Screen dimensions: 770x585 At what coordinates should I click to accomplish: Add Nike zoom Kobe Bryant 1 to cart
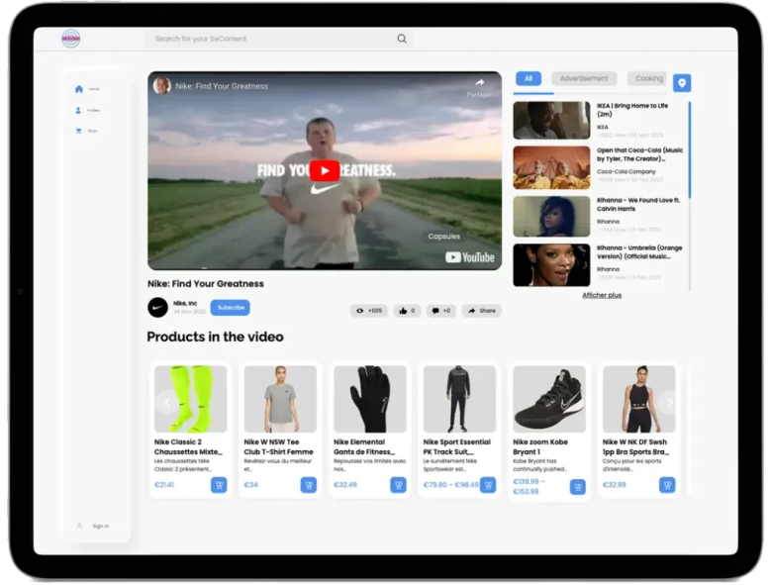pos(577,487)
